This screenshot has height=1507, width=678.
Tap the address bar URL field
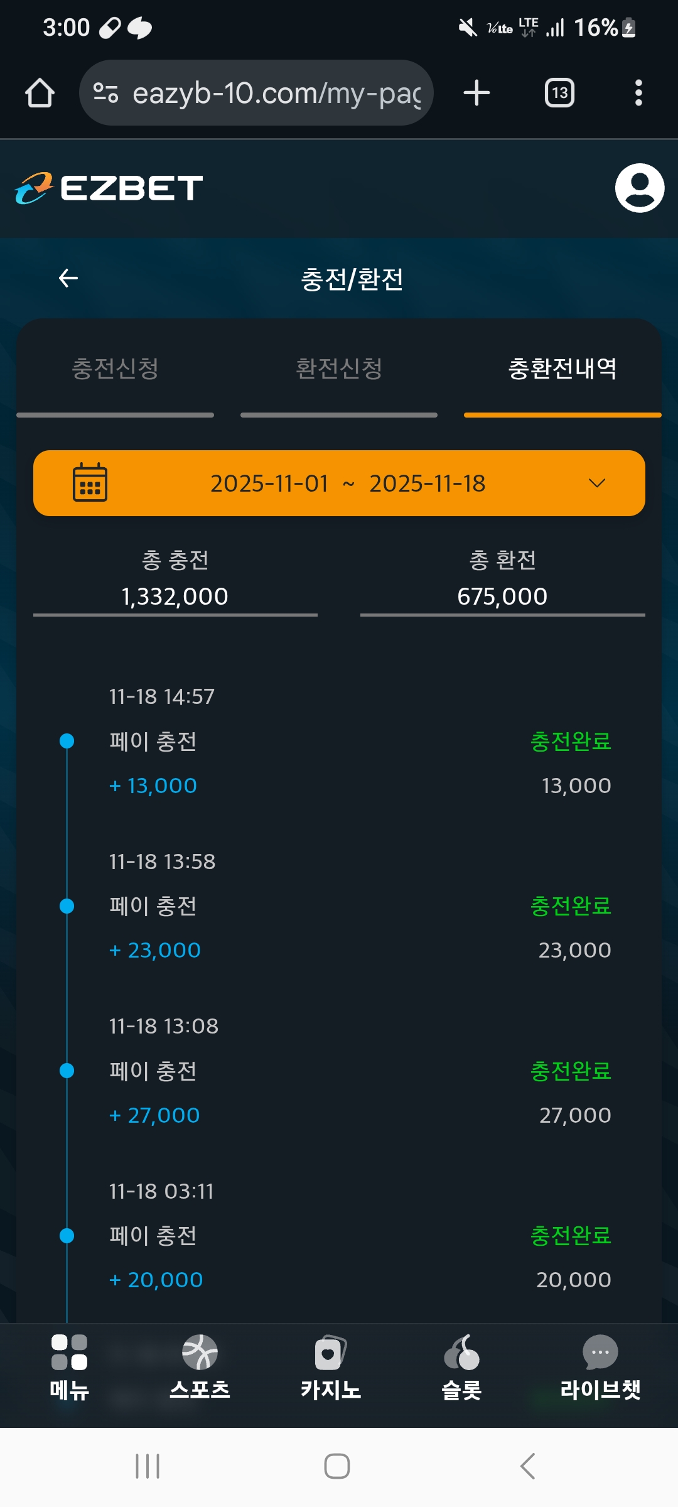276,93
